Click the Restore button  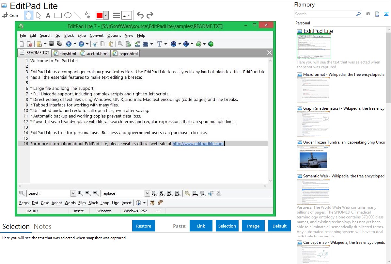(x=144, y=226)
